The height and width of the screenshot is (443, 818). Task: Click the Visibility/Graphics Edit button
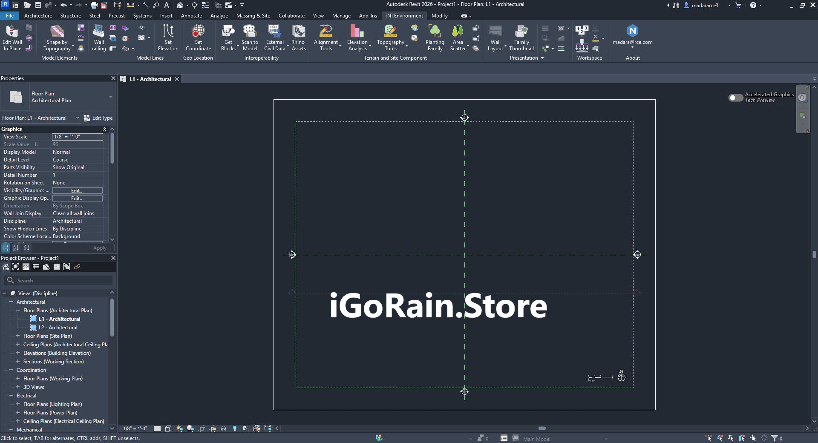77,191
